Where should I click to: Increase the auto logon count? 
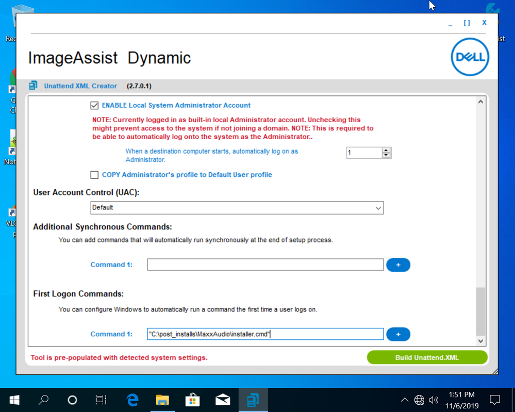386,150
